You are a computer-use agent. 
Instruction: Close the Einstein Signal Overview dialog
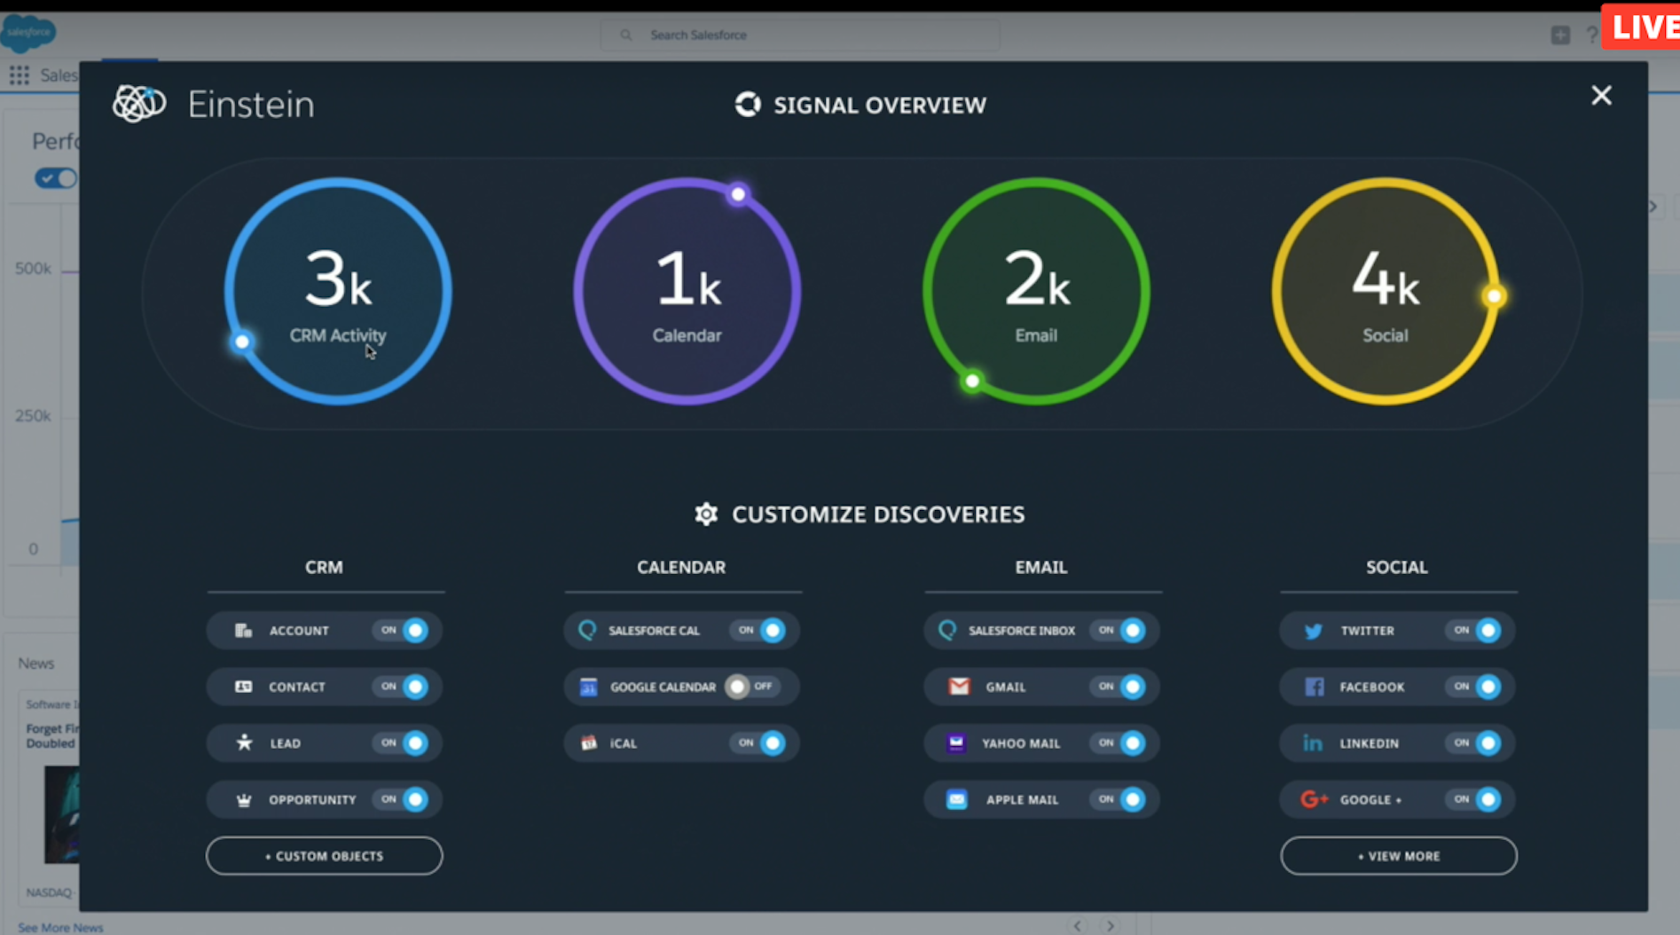pos(1601,96)
